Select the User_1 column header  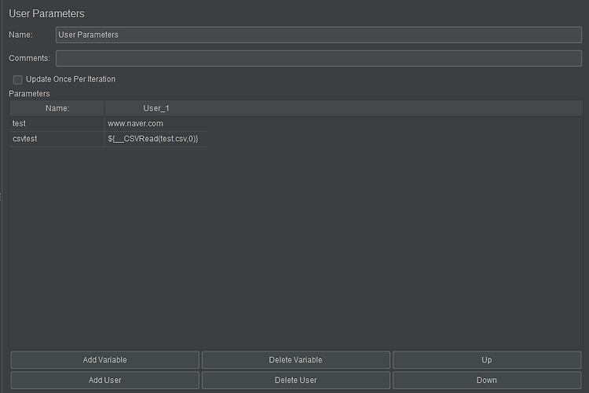click(x=156, y=108)
